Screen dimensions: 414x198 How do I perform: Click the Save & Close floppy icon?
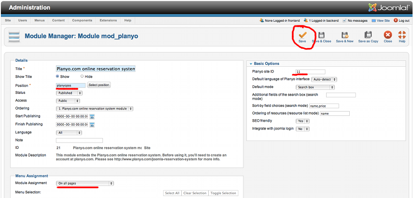point(321,35)
